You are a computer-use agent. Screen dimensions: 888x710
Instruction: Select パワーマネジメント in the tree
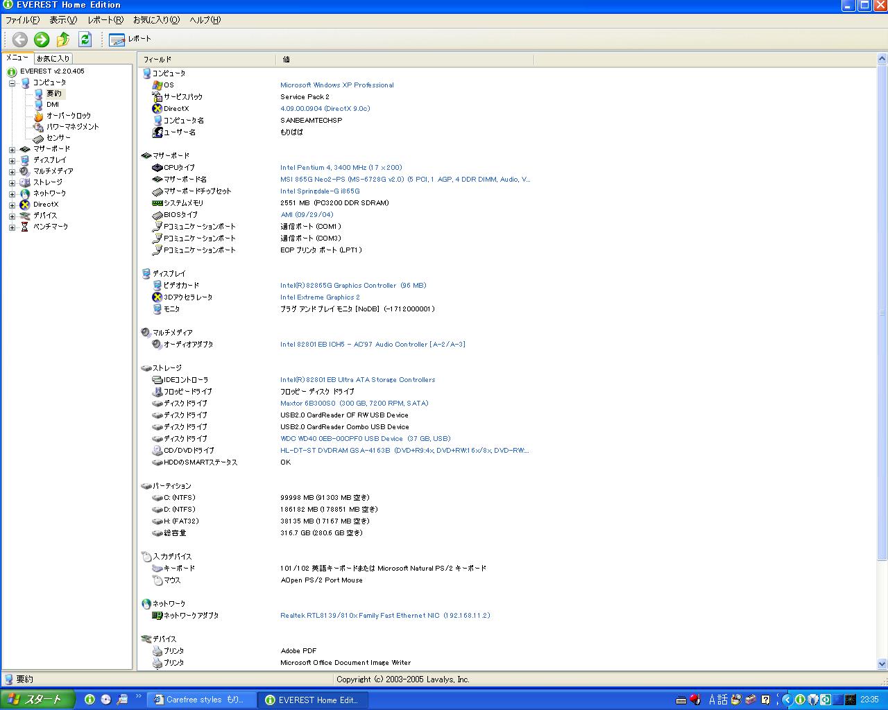coord(73,127)
